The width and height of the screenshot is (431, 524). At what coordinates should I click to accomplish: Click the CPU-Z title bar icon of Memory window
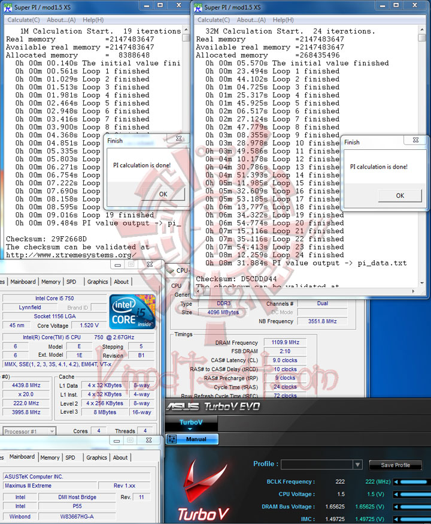(x=171, y=270)
